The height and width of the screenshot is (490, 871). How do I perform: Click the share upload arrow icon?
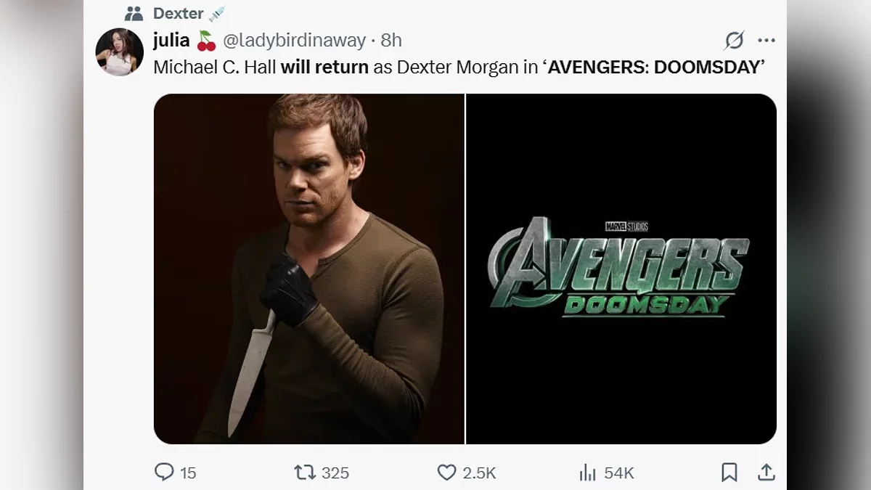click(766, 473)
